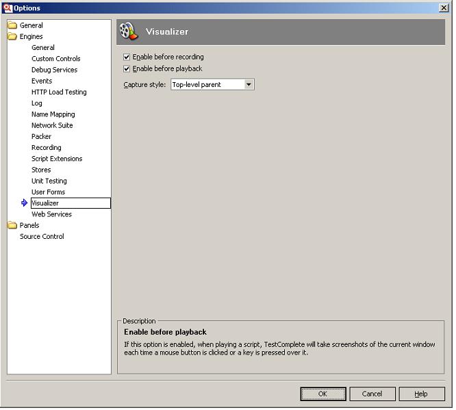
Task: Open the Capture style dropdown arrow
Action: click(249, 85)
